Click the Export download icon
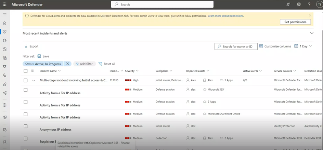323x150 pixels. click(x=26, y=46)
